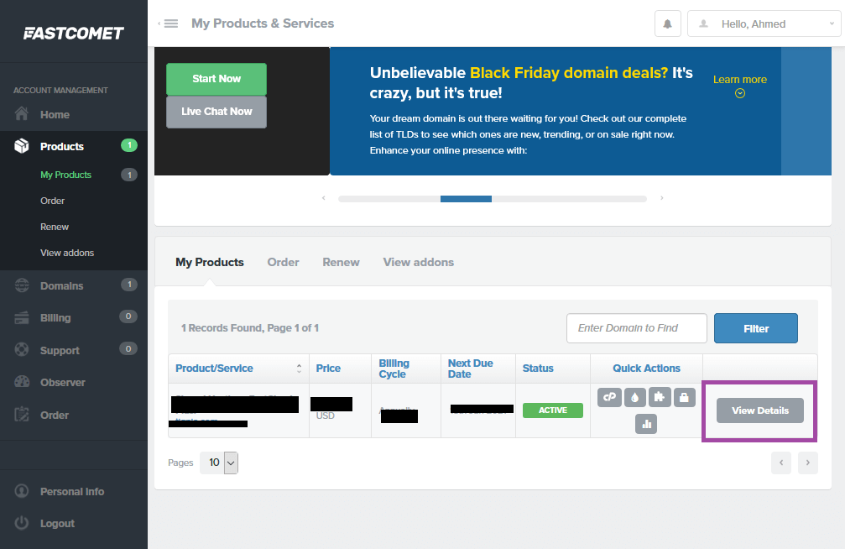Click the ACTIVE status badge
The image size is (845, 549).
coord(553,410)
